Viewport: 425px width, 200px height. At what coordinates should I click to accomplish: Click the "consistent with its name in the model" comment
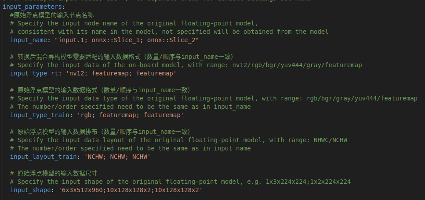click(x=169, y=32)
